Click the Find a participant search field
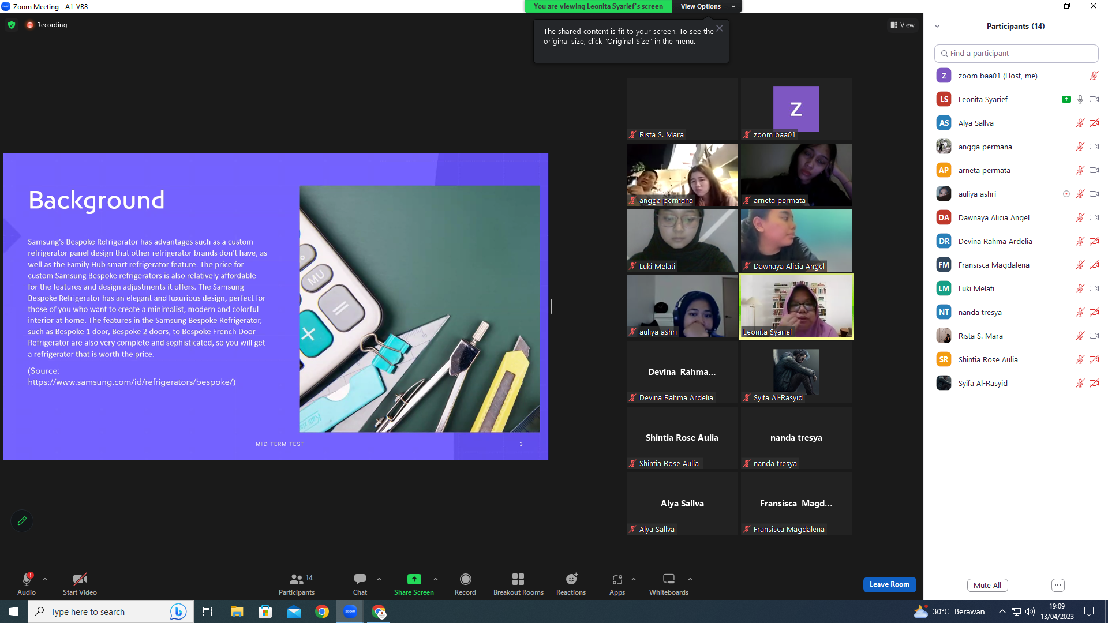The image size is (1108, 623). 1016,53
